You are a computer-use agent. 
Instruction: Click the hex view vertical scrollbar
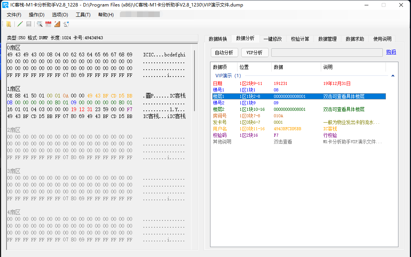pos(194,81)
